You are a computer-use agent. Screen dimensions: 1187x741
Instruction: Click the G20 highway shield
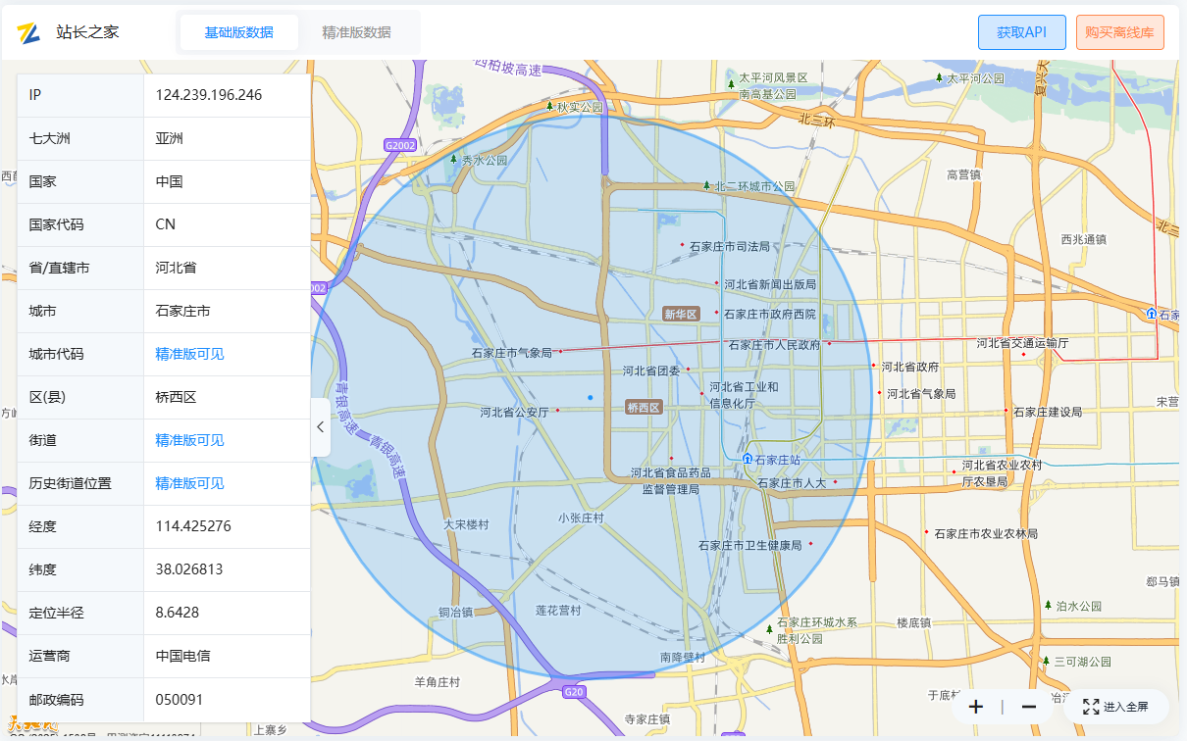(x=574, y=692)
